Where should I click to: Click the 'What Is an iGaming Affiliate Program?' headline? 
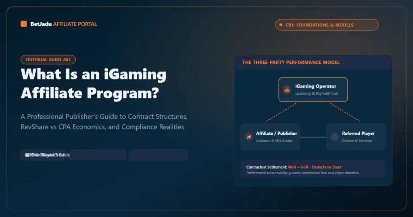pos(94,83)
